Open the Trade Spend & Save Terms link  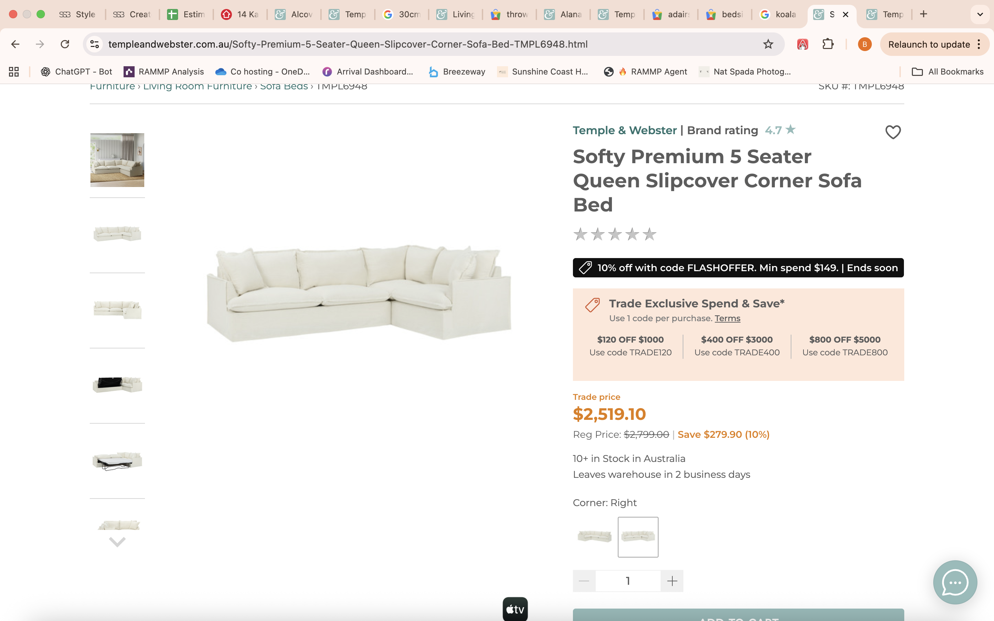tap(727, 318)
